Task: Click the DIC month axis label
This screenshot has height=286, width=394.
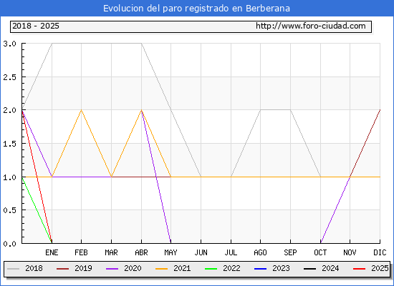Action: pos(380,252)
